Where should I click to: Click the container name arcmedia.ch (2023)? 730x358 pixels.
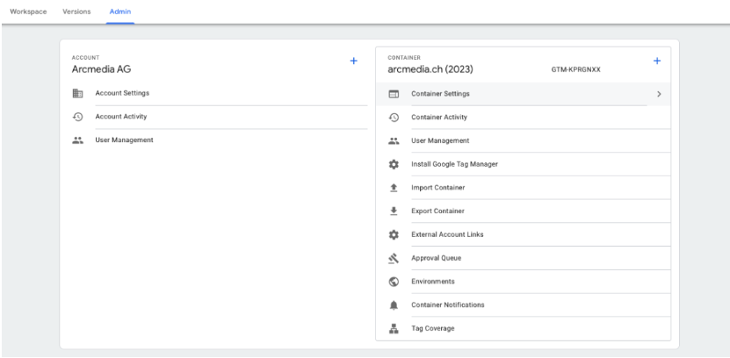pos(430,69)
